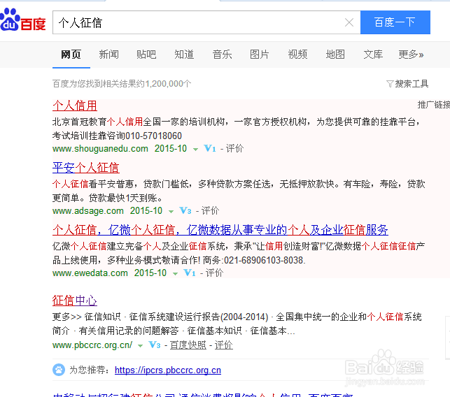Click phone number 010-57018060 in first ad
The height and width of the screenshot is (397, 450).
pos(153,136)
